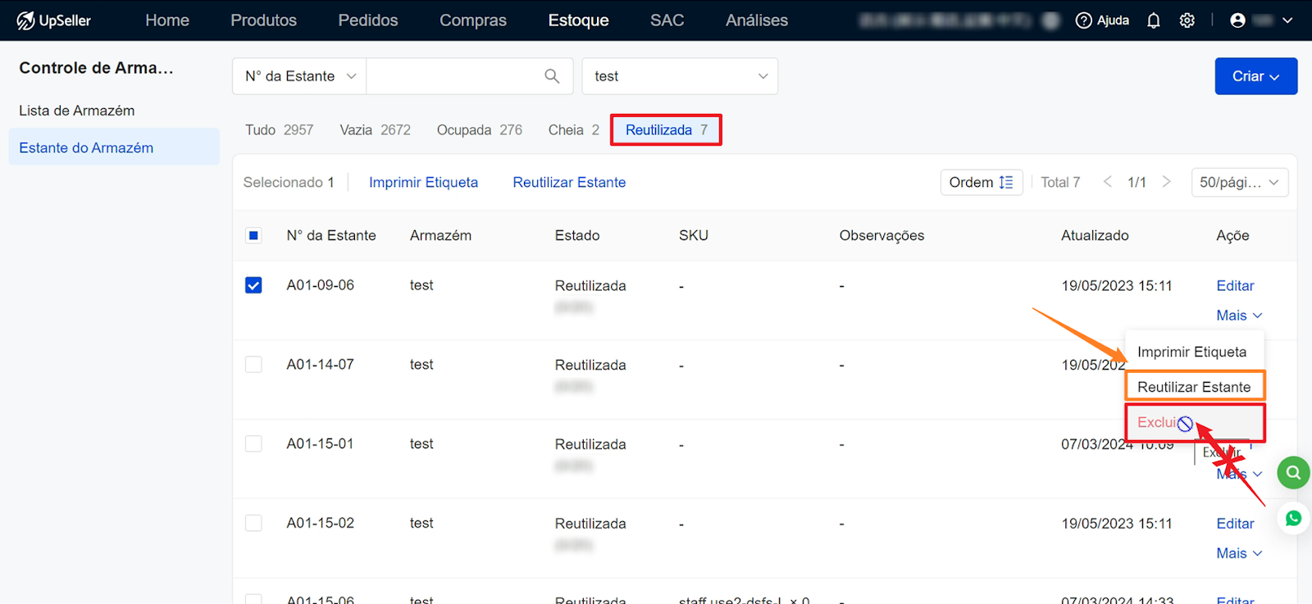Click the shelf number A01-15-02
The image size is (1312, 604).
tap(320, 523)
